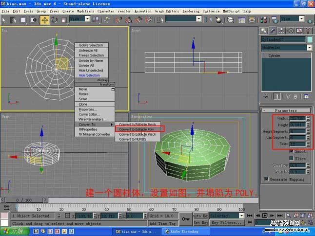Toggle the Auto Key button
Screen dimensions: 315x236
(x=200, y=216)
